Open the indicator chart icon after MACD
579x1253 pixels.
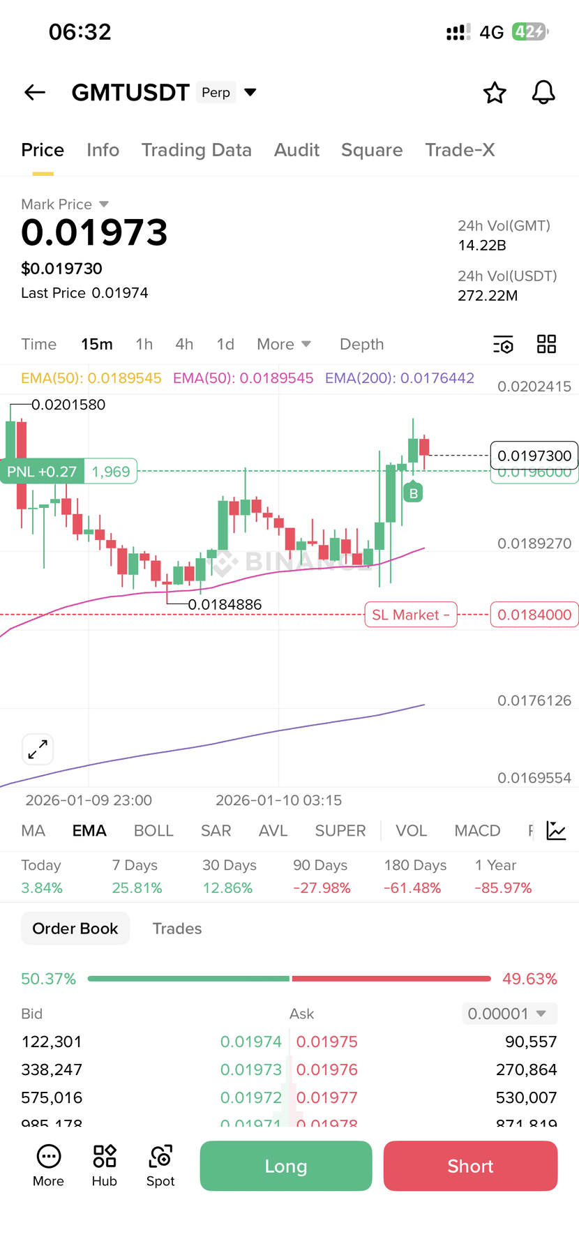click(556, 830)
